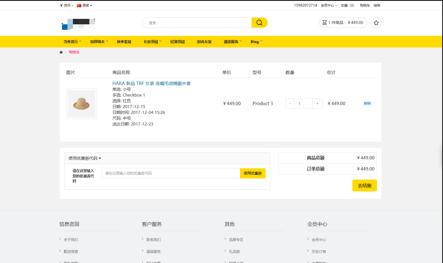Expand the Blog menu
Screen dimensions: 443x263
pyautogui.click(x=256, y=42)
